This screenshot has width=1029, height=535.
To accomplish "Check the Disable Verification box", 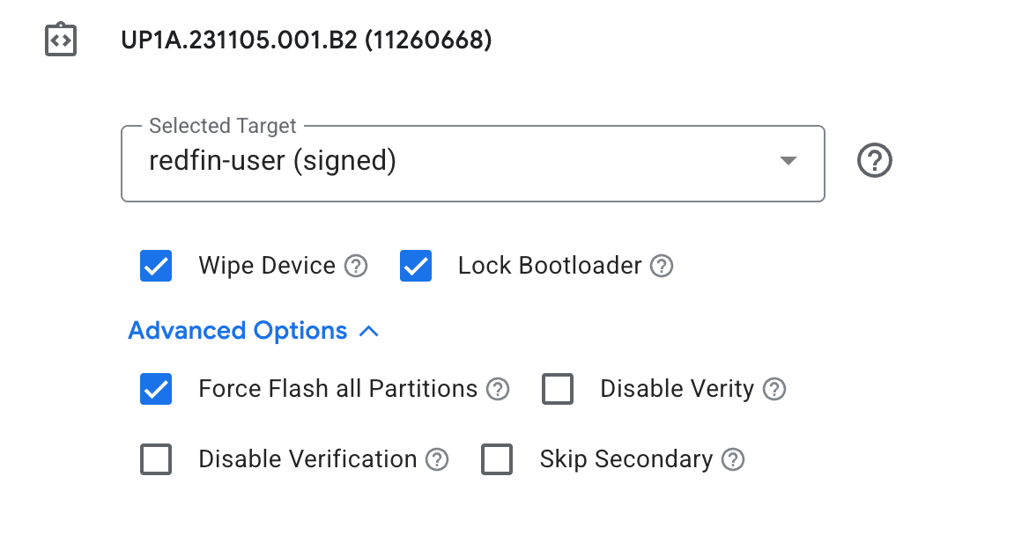I will point(156,459).
